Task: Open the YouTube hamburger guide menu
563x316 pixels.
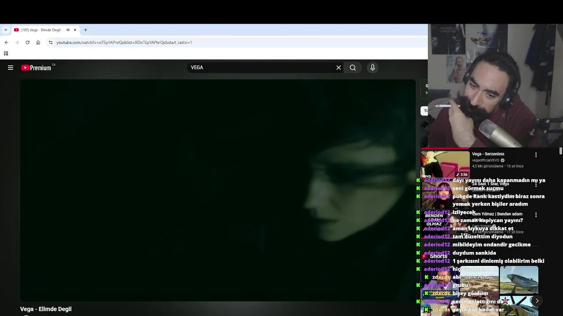Action: [x=11, y=68]
